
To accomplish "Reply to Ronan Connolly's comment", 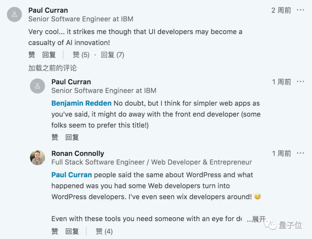I will coord(72,231).
